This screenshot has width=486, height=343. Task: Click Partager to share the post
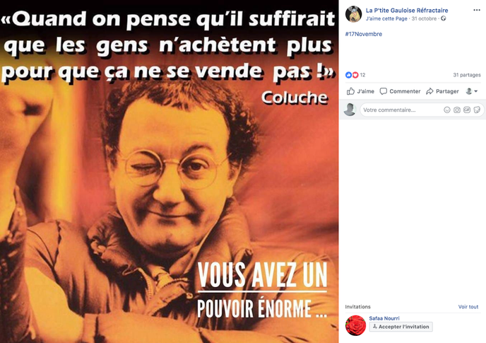pos(442,91)
